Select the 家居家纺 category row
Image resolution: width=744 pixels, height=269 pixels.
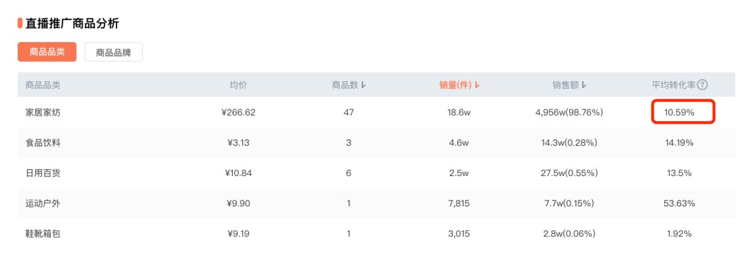coord(376,112)
